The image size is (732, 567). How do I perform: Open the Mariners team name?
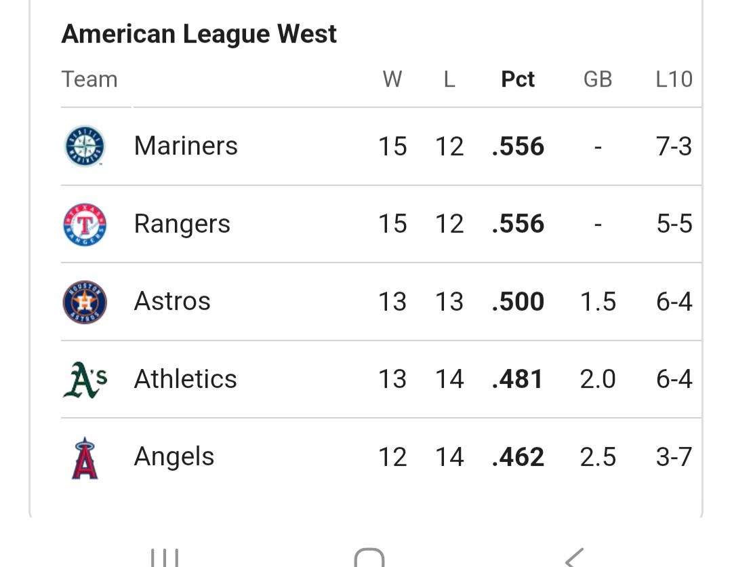point(186,146)
